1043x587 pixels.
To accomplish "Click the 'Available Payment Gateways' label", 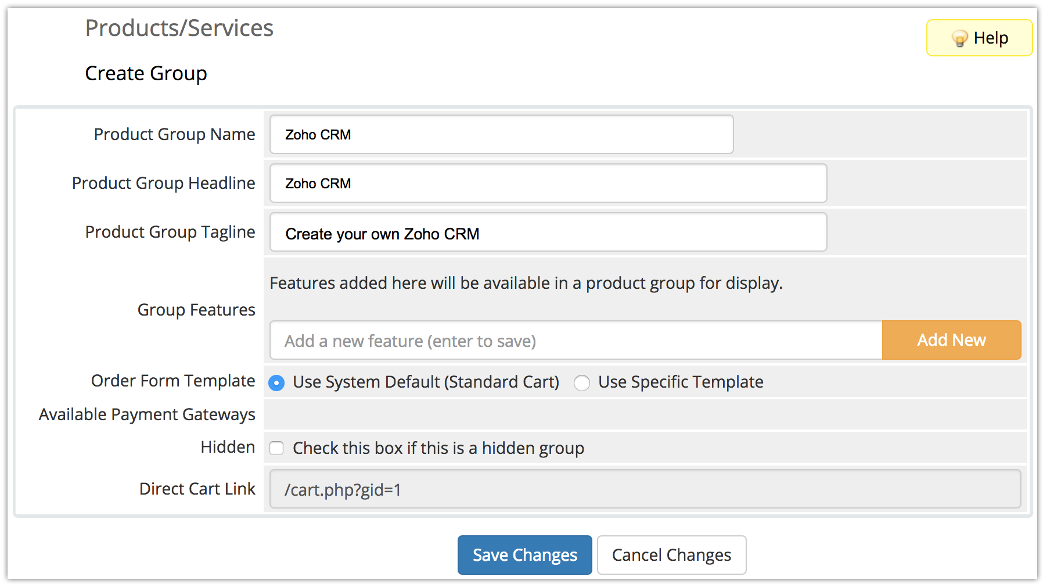I will 147,414.
